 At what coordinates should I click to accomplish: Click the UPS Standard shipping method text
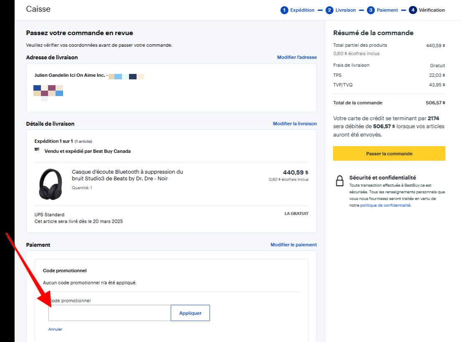49,215
